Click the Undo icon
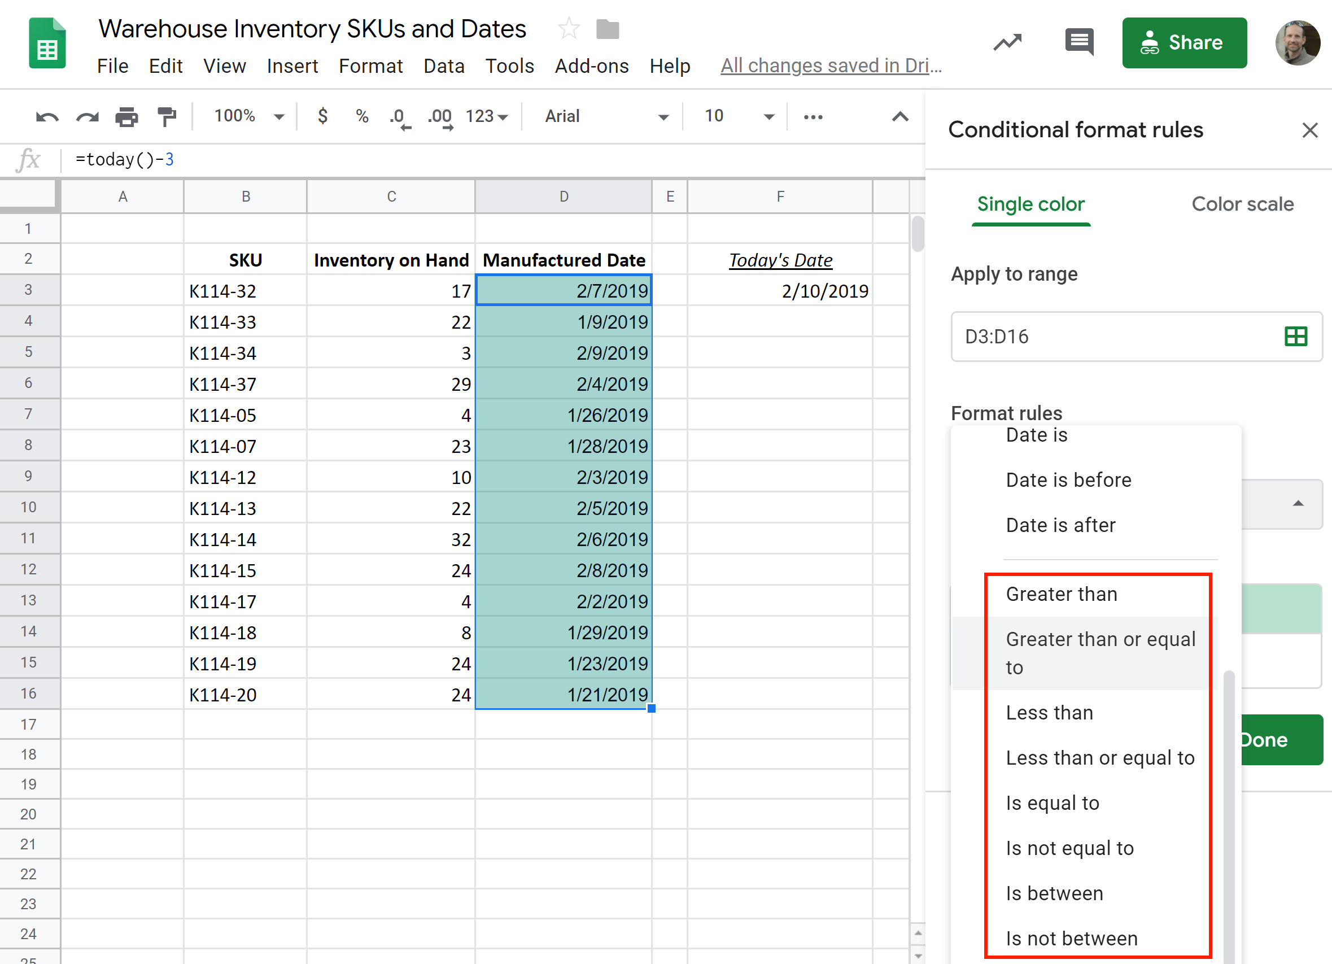Viewport: 1332px width, 964px height. point(47,116)
